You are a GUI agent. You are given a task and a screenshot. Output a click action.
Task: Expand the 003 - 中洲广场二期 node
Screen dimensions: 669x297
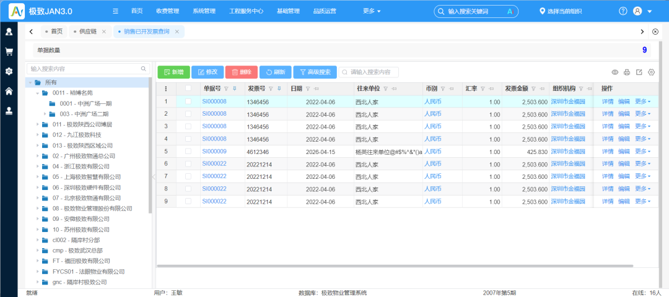point(45,114)
